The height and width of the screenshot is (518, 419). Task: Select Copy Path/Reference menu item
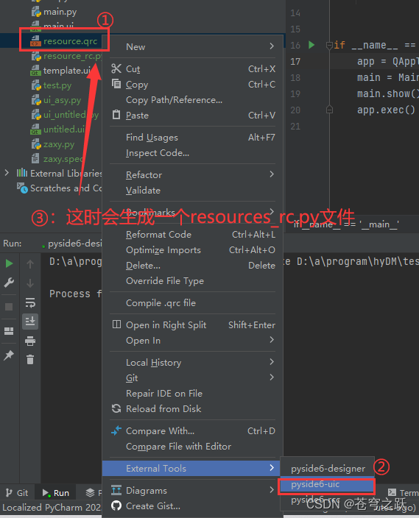pyautogui.click(x=192, y=100)
